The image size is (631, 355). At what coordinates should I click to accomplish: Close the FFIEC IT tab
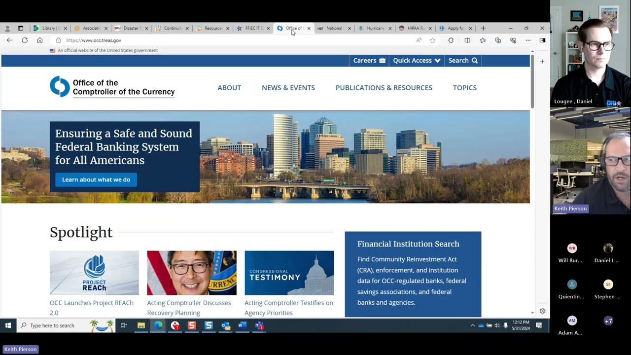click(268, 29)
